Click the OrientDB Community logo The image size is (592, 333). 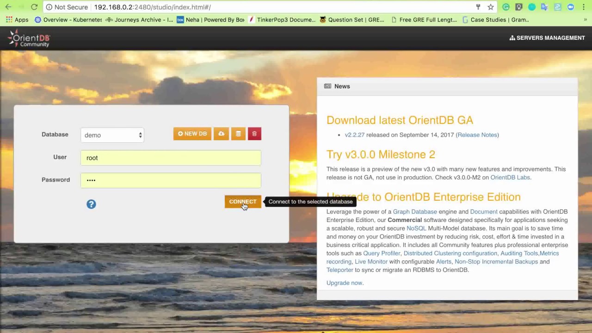pyautogui.click(x=29, y=38)
